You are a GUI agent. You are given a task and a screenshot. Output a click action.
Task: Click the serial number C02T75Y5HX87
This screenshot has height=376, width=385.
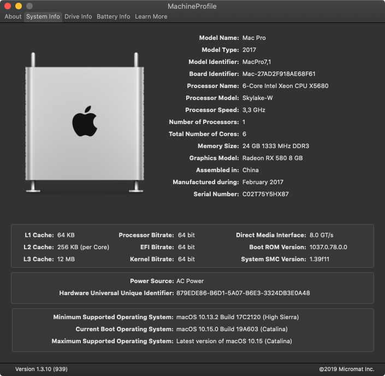(265, 194)
